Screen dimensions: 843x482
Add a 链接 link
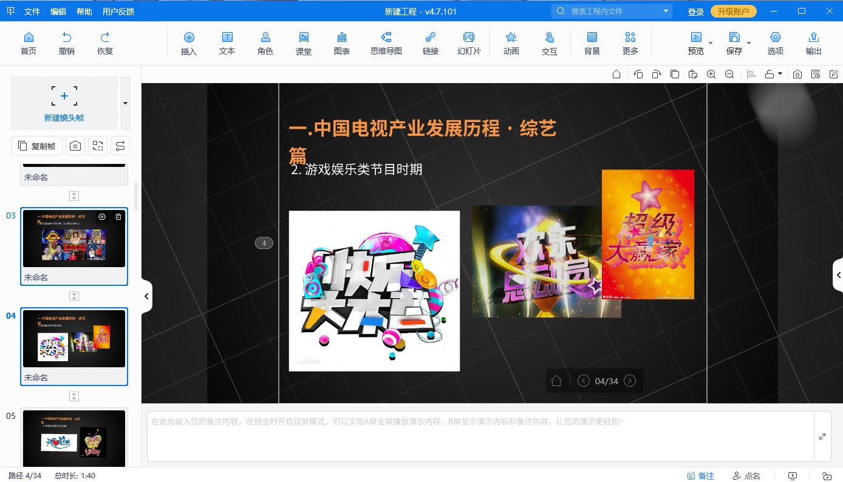431,44
